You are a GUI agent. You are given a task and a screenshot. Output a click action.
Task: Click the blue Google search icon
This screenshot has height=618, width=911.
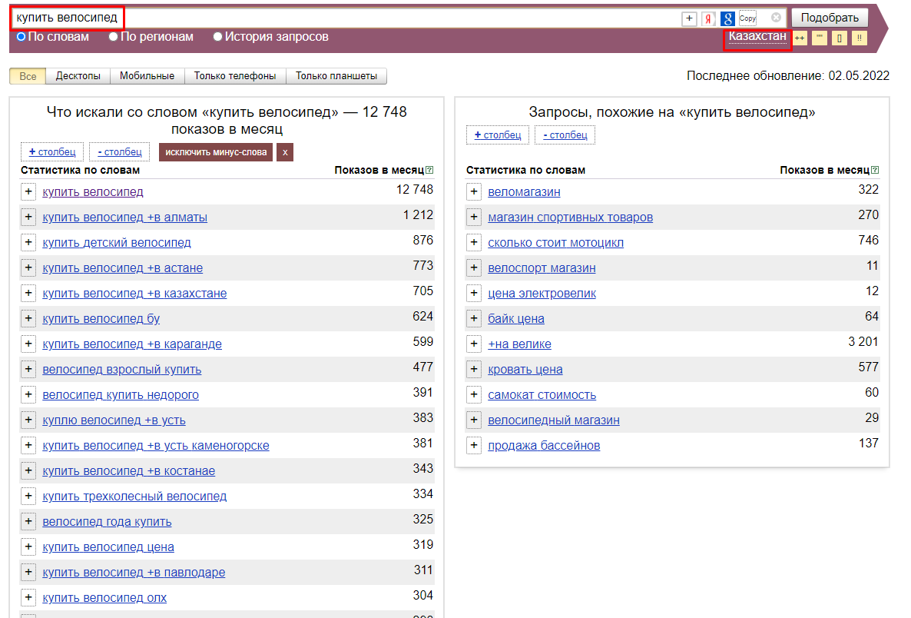pyautogui.click(x=727, y=18)
